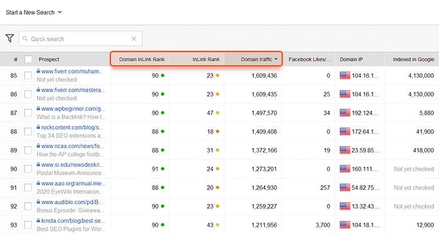This screenshot has width=439, height=234.
Task: Sort by InLink Rank column header
Action: point(206,60)
